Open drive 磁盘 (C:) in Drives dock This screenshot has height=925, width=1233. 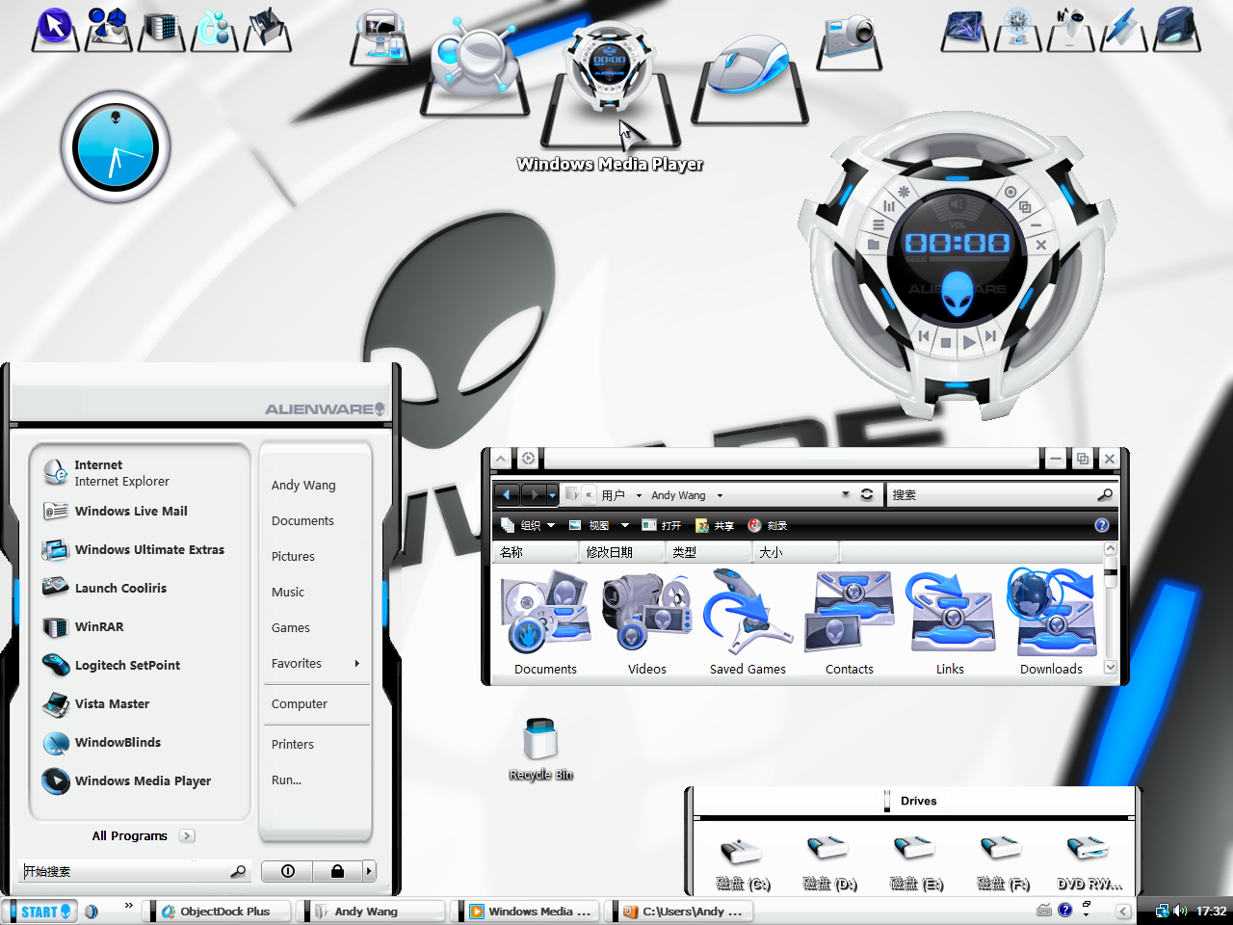point(743,862)
